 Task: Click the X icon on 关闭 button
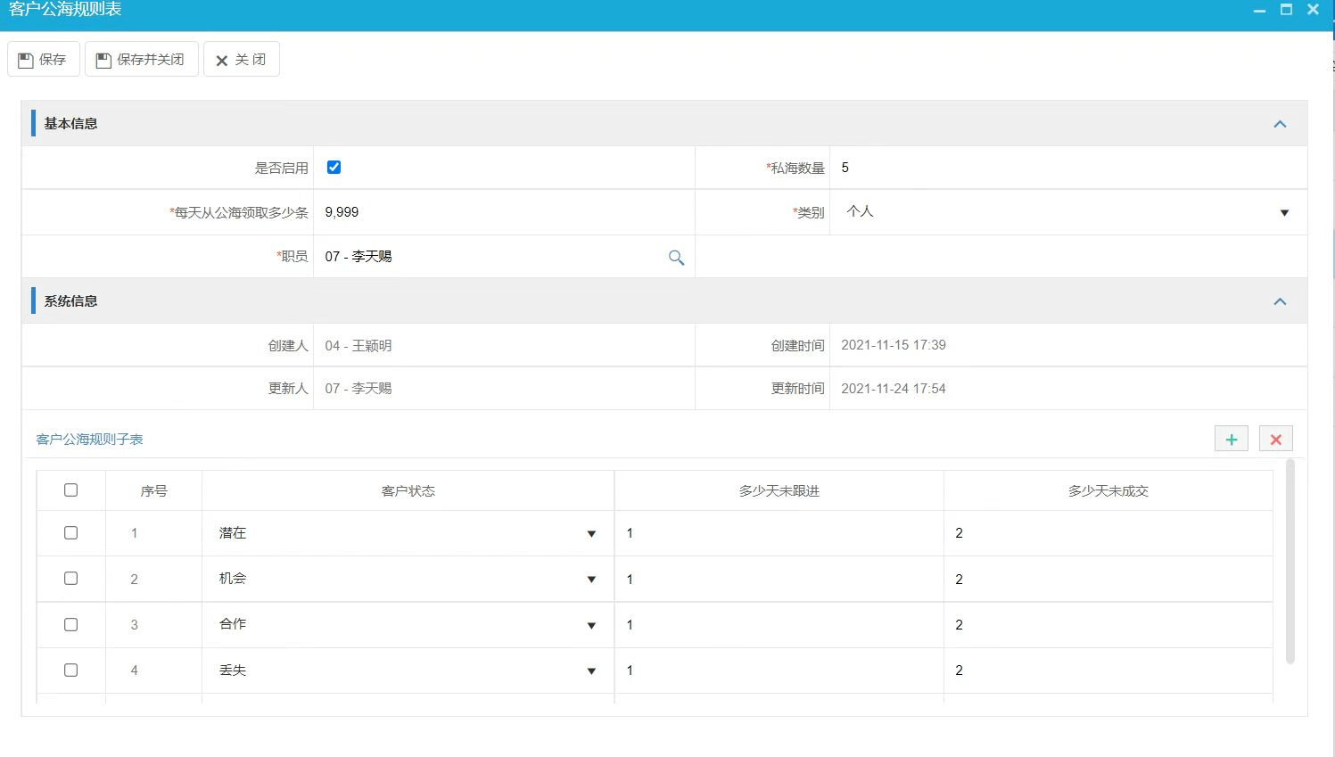[222, 59]
